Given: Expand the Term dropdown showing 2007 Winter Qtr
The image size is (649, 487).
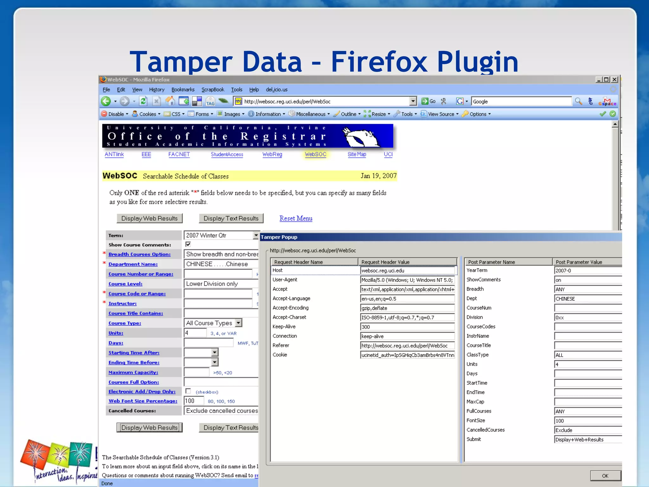Looking at the screenshot, I should click(256, 235).
